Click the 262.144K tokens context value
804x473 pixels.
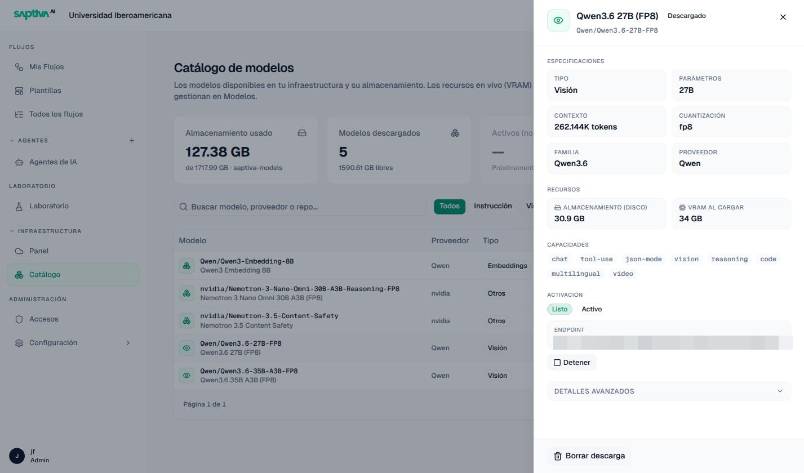(x=585, y=127)
